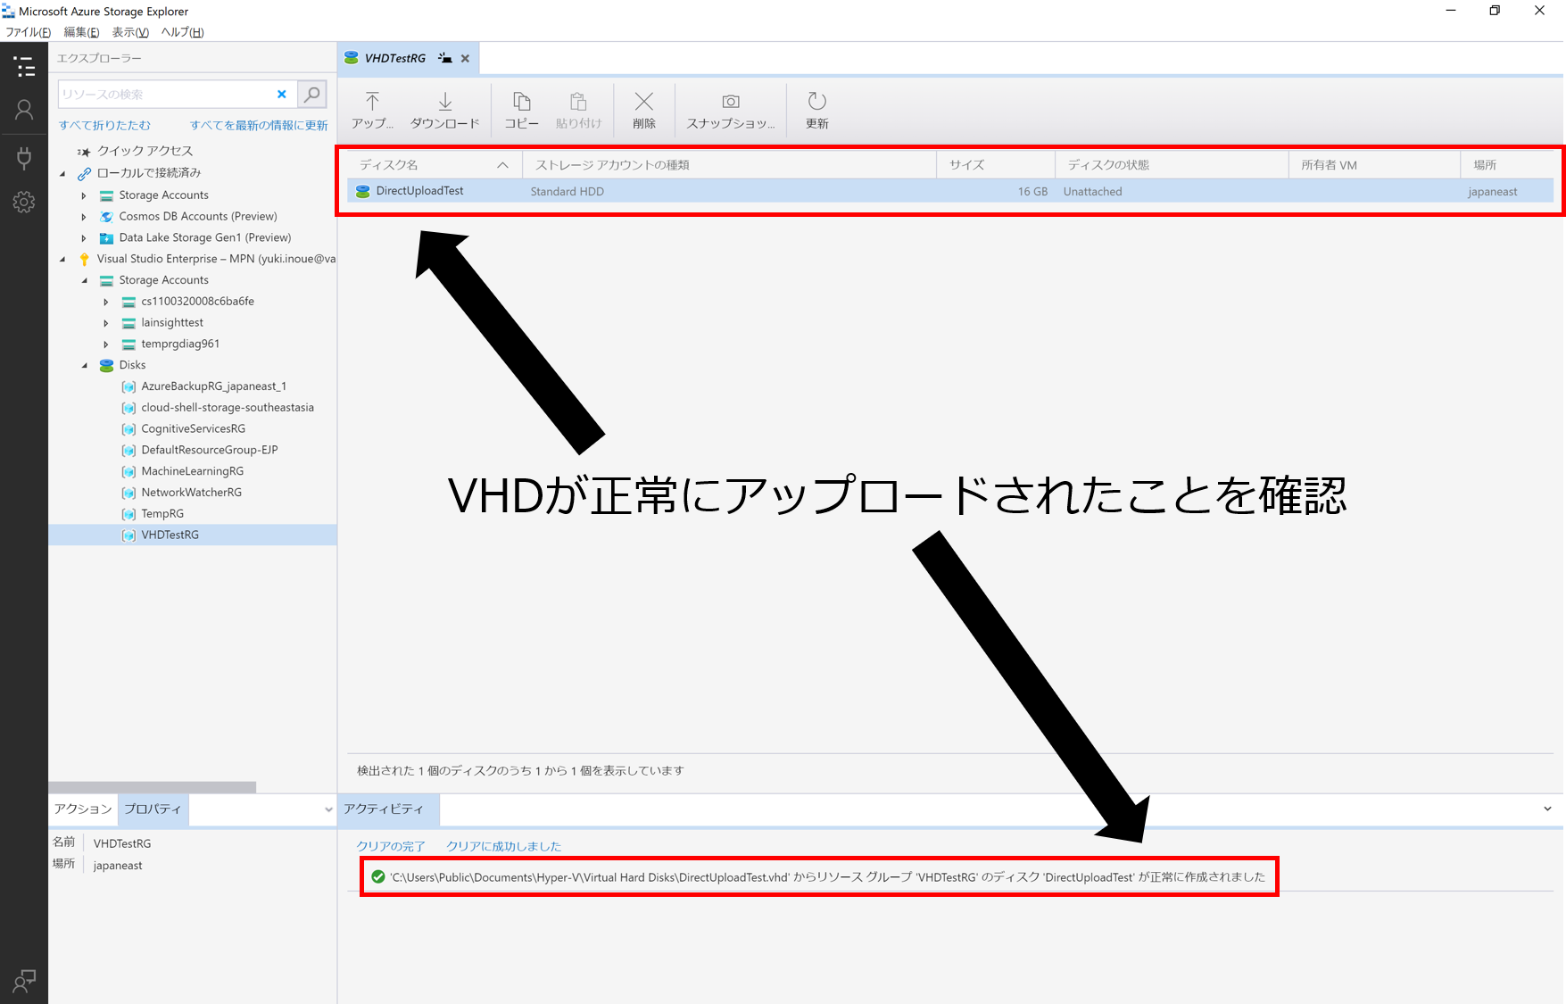Viewport: 1566px width, 1004px height.
Task: Open the 編集 menu
Action: [81, 32]
